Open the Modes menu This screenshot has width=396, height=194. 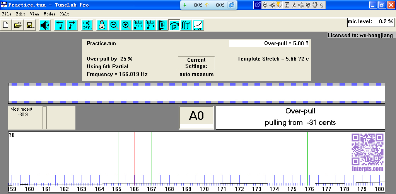pos(49,14)
